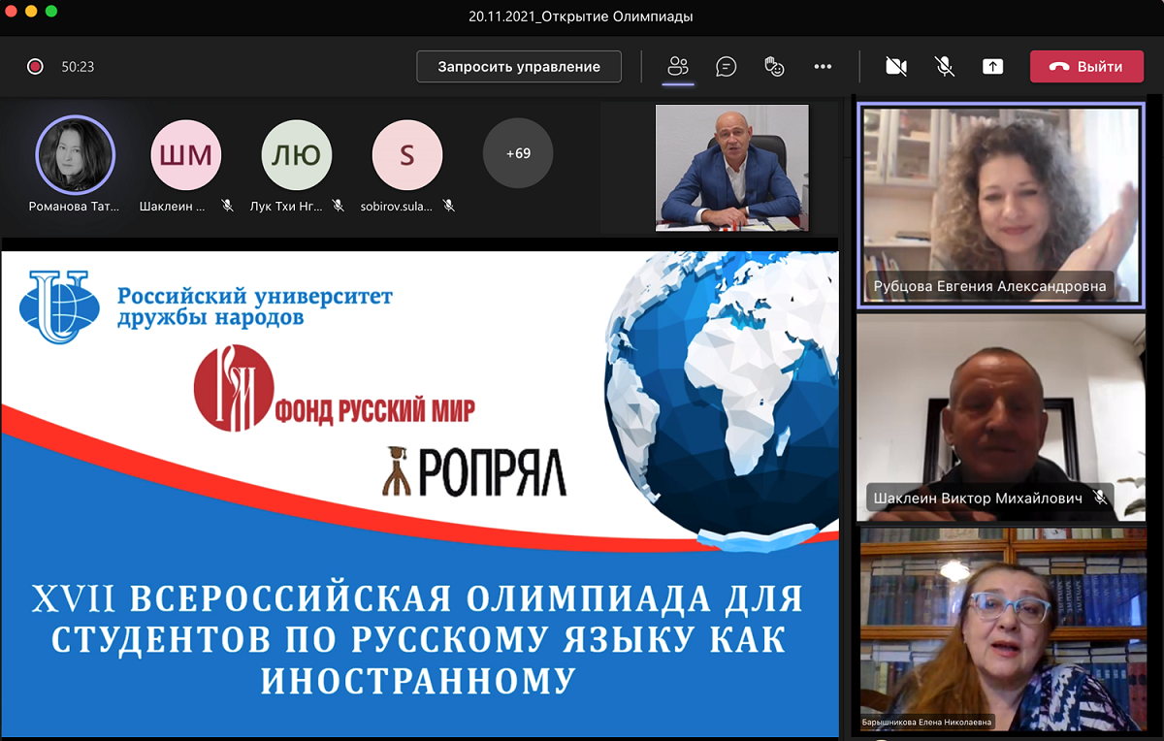Click the share content icon
1164x741 pixels.
pyautogui.click(x=992, y=67)
